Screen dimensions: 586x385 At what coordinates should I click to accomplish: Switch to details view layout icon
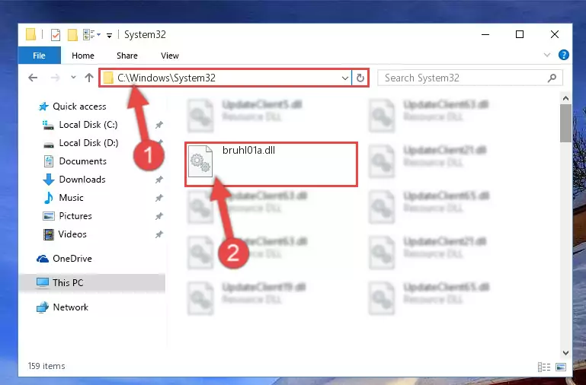544,367
